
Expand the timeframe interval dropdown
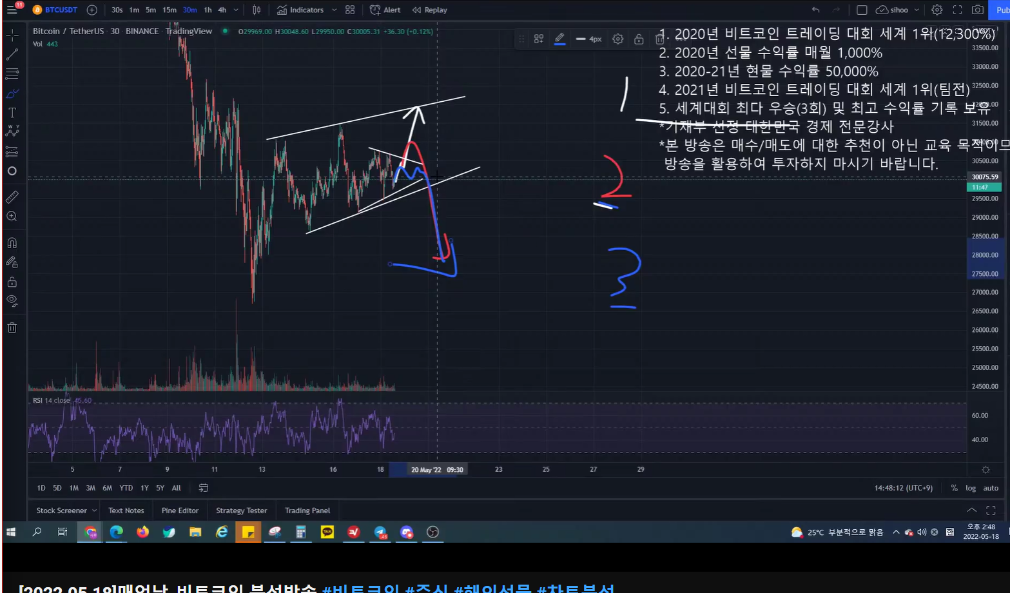coord(236,10)
